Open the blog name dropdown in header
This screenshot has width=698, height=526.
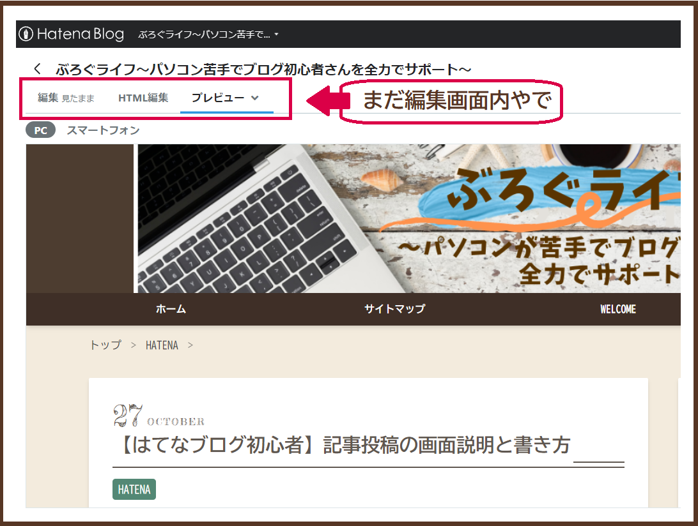pyautogui.click(x=208, y=34)
